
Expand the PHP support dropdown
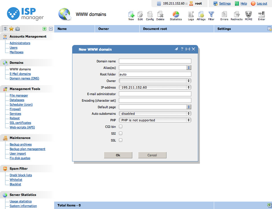pyautogui.click(x=155, y=120)
